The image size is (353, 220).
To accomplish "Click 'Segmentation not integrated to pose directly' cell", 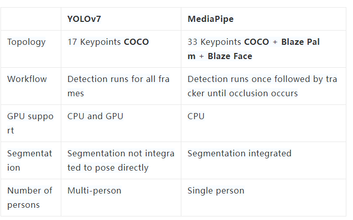I will tap(121, 160).
